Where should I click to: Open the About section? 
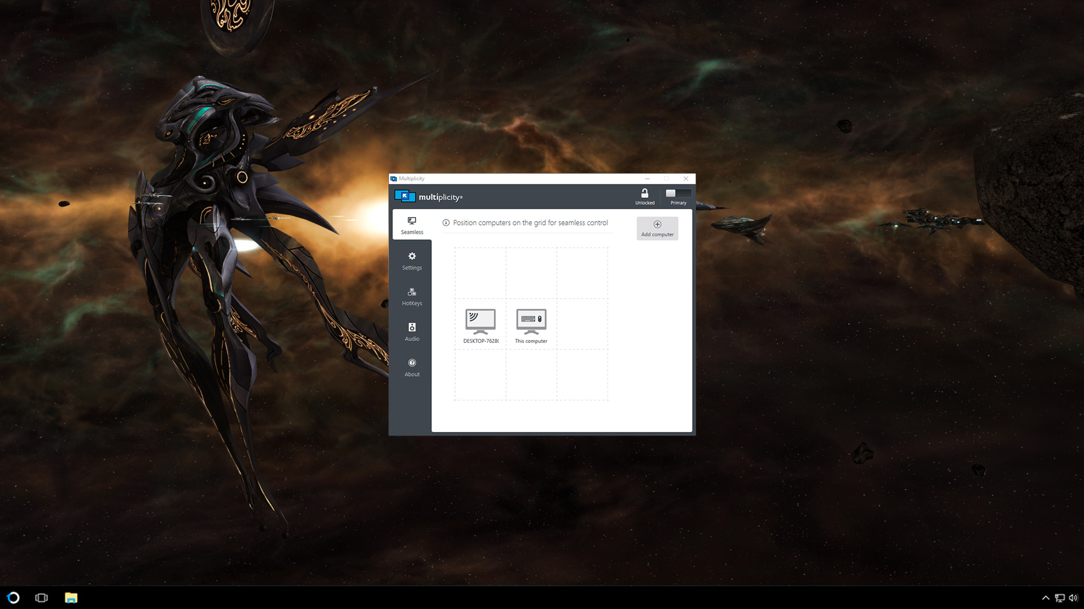(412, 368)
